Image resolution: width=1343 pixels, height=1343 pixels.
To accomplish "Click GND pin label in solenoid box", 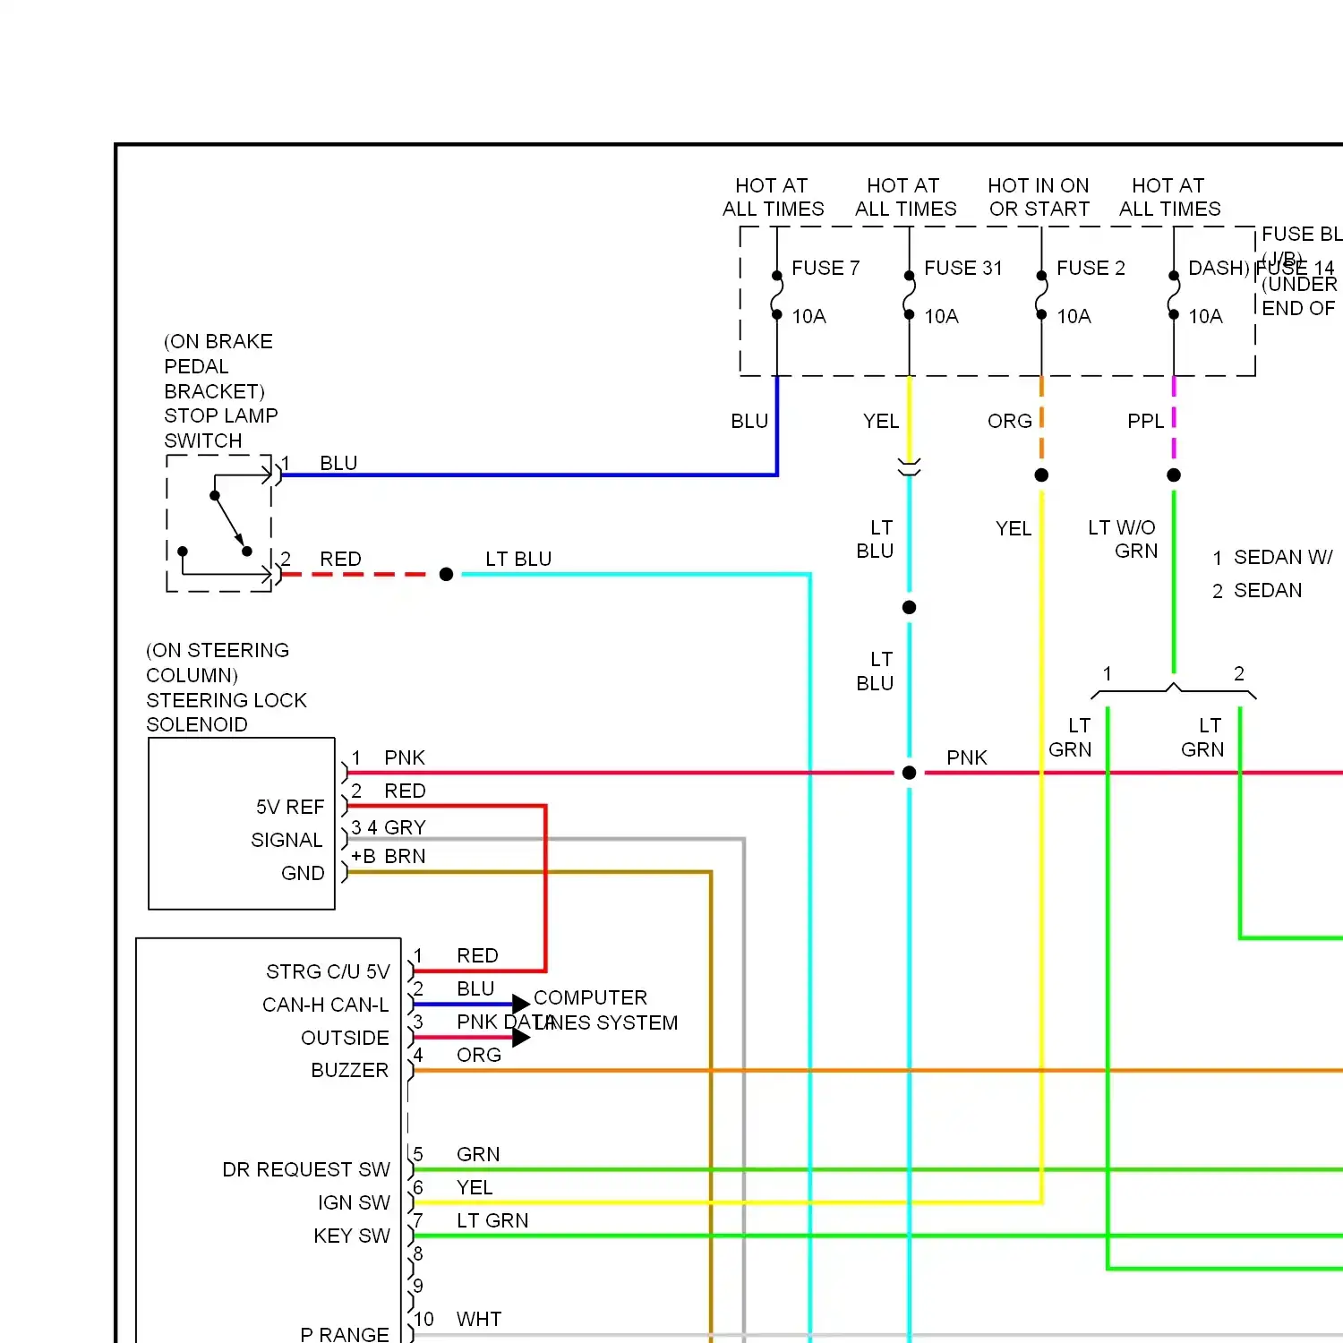I will click(x=303, y=873).
